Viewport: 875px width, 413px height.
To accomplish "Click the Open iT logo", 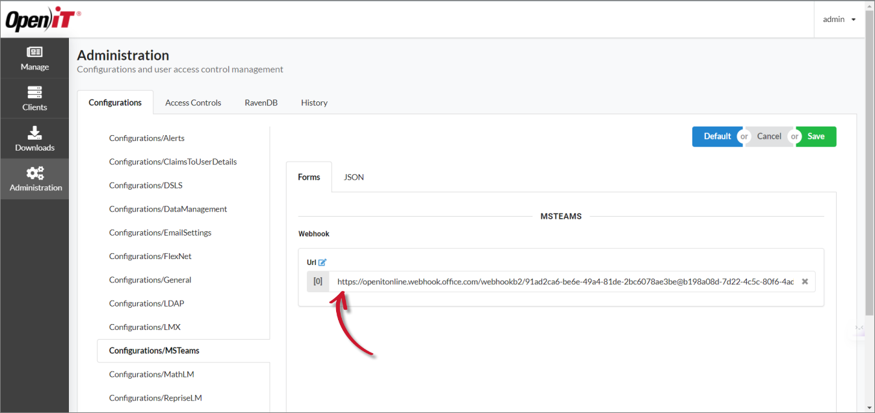I will point(43,19).
